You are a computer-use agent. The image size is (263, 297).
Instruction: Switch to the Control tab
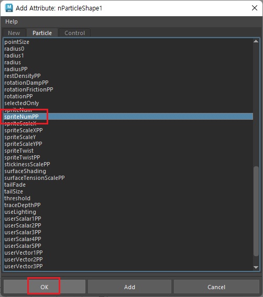click(x=74, y=33)
